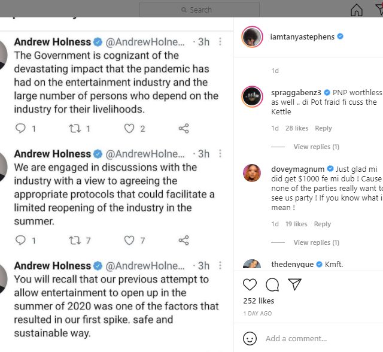383x352 pixels.
Task: Like the post with heart icon
Action: (250, 284)
